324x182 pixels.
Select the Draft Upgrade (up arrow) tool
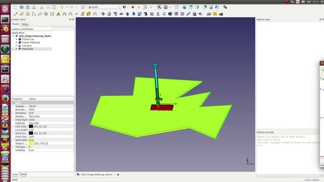pyautogui.click(x=128, y=14)
